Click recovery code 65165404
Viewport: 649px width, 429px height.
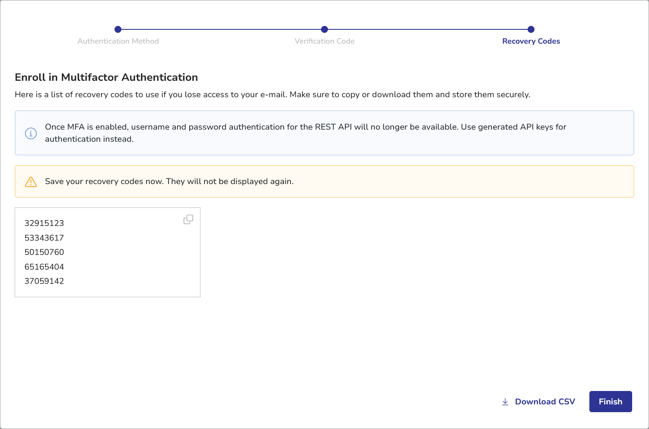(44, 267)
